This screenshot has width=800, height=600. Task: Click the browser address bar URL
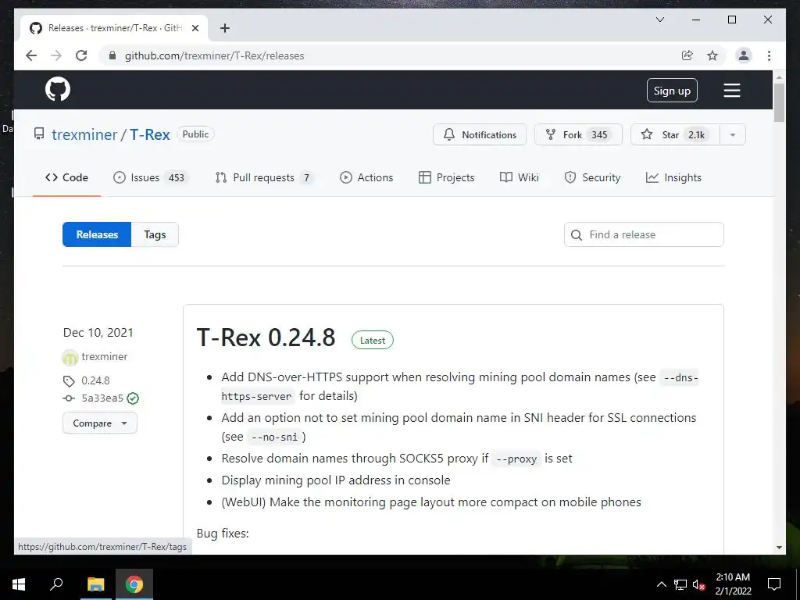214,55
